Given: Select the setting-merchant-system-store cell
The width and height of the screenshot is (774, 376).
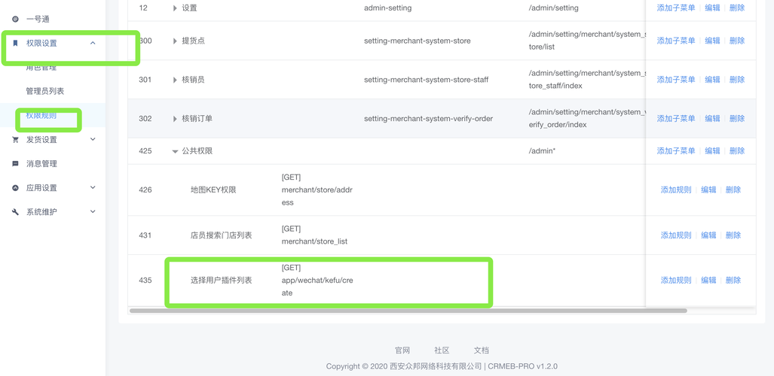Looking at the screenshot, I should point(417,41).
